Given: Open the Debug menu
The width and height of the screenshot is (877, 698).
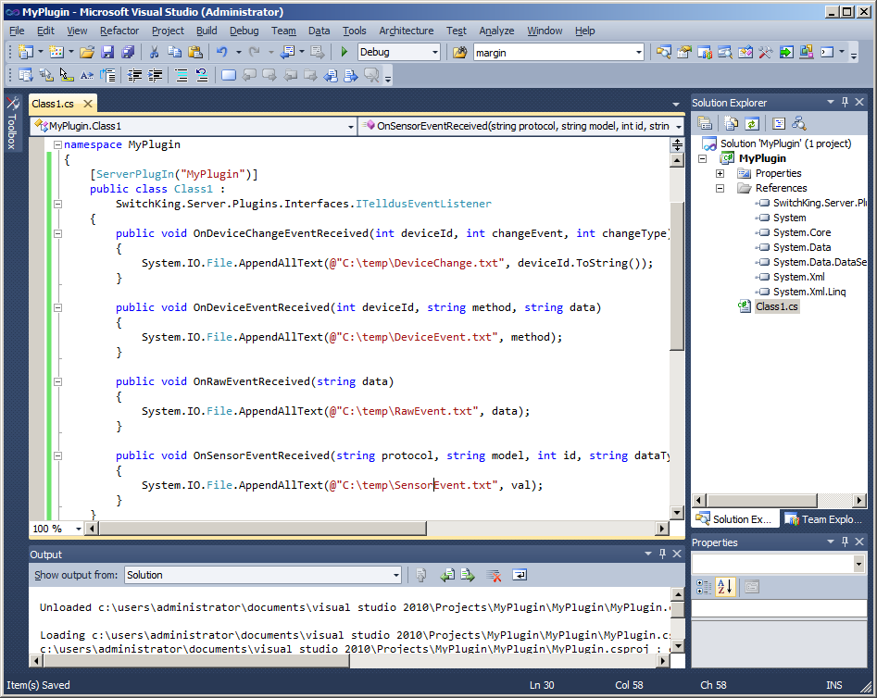Looking at the screenshot, I should click(244, 31).
